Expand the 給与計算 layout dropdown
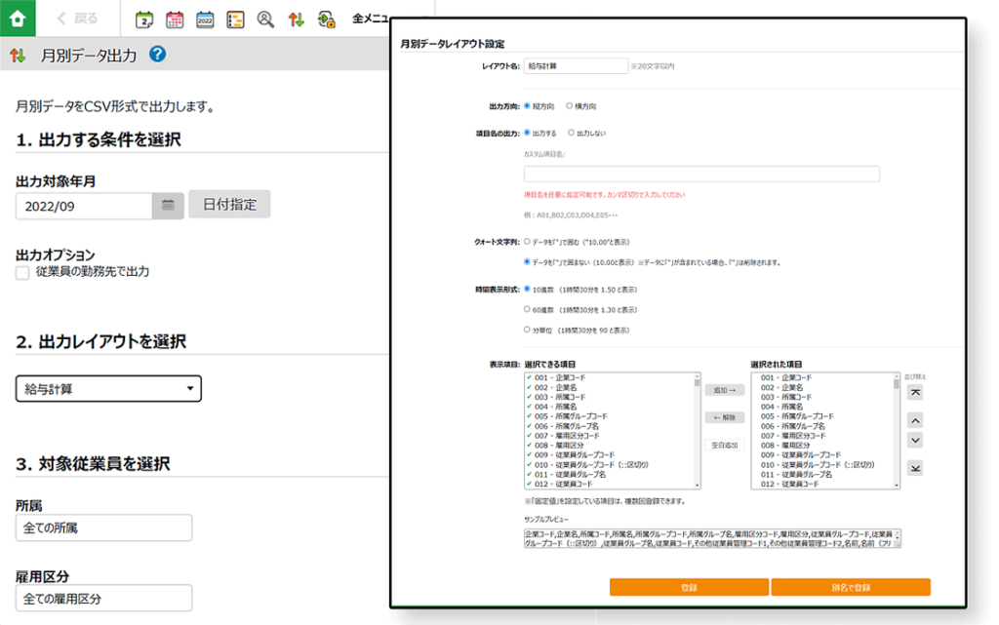This screenshot has width=999, height=625. pos(108,389)
